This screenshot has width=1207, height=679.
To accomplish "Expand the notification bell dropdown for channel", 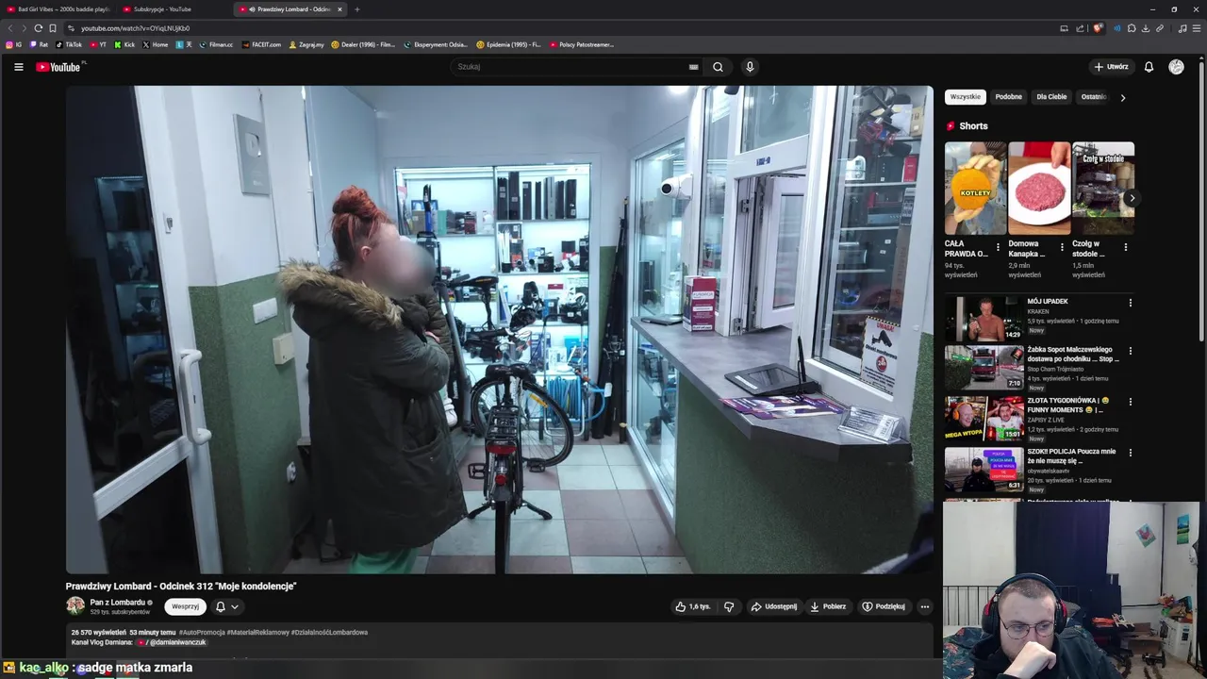I will coord(227,606).
